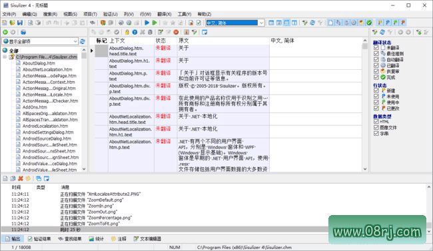This screenshot has width=433, height=251.
Task: Switch to the 查找结果 tab
Action: coord(70,239)
